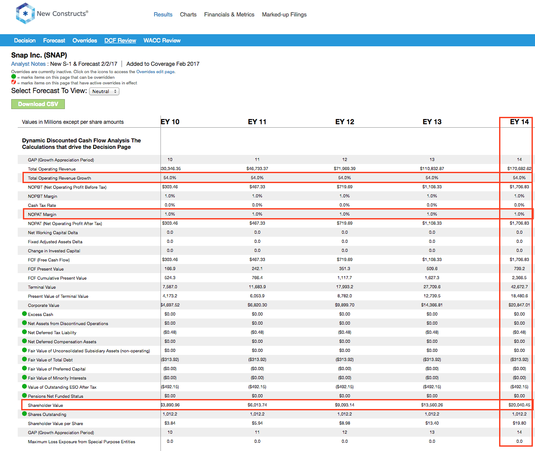
Task: Click the $110,832.87 revenue value in EY 13
Action: click(x=432, y=169)
